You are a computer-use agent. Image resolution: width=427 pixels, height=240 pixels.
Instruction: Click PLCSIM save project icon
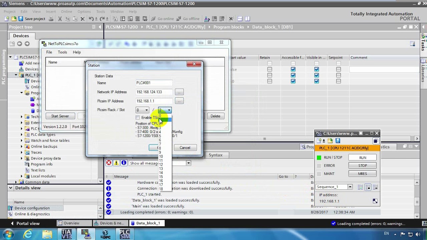point(338,141)
